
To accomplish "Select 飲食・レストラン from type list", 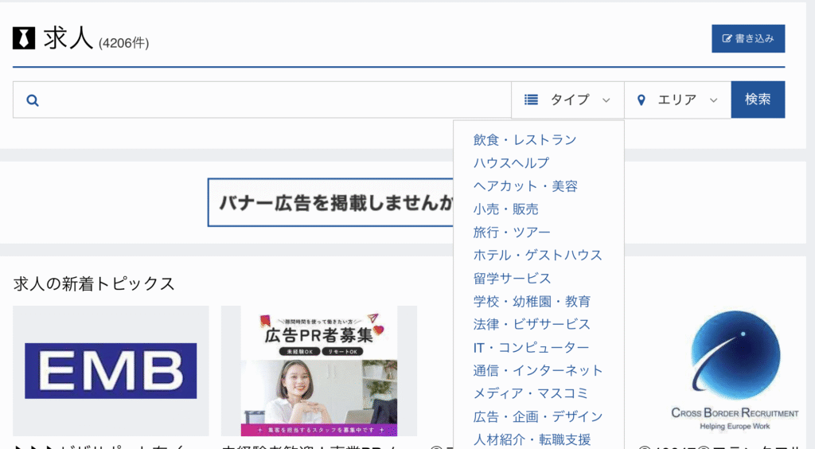I will click(x=524, y=140).
